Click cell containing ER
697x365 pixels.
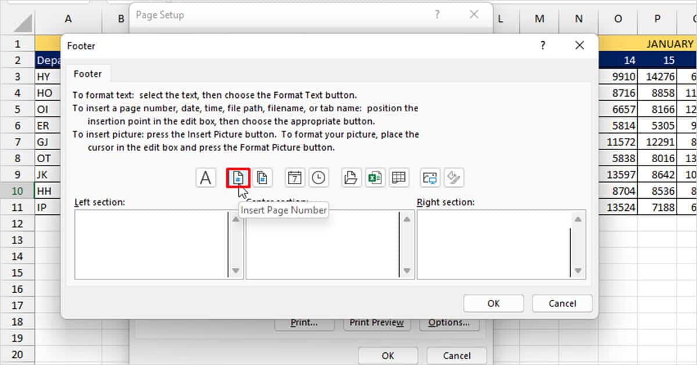click(48, 126)
